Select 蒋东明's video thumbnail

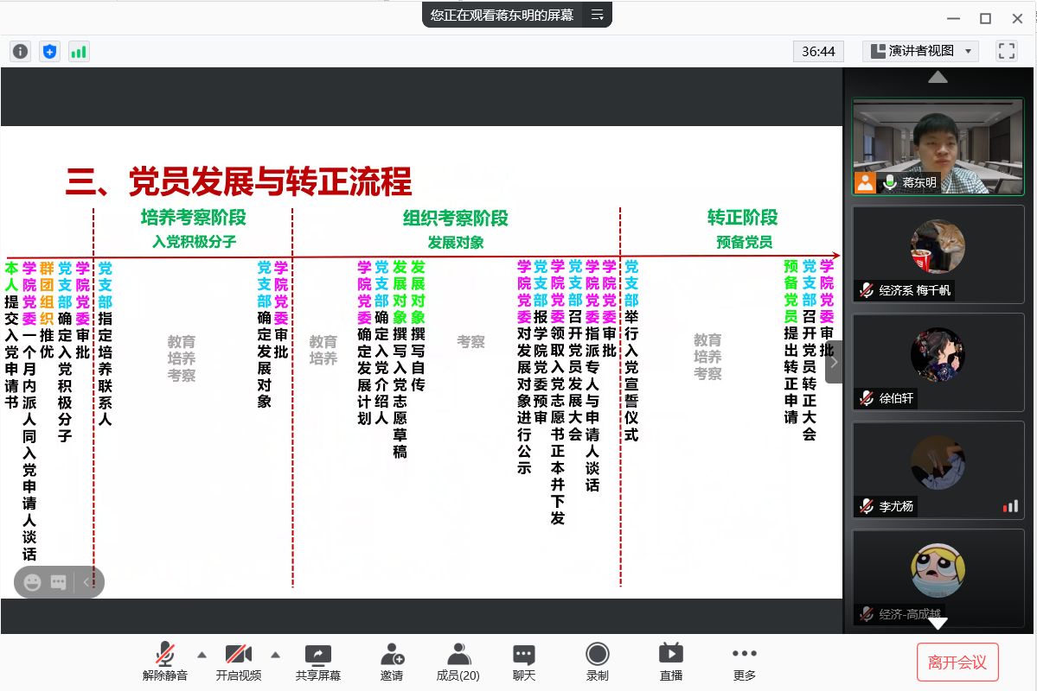pyautogui.click(x=938, y=147)
